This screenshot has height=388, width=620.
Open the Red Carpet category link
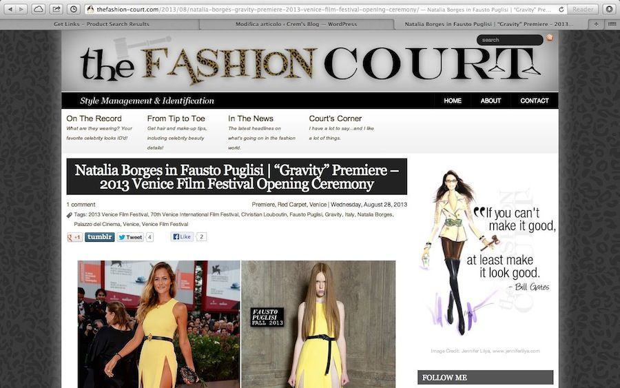292,205
